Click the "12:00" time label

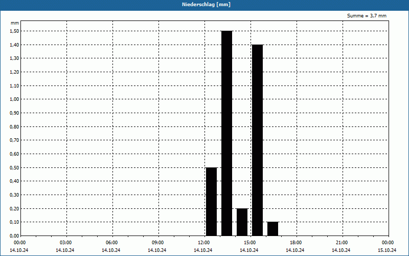click(x=204, y=243)
